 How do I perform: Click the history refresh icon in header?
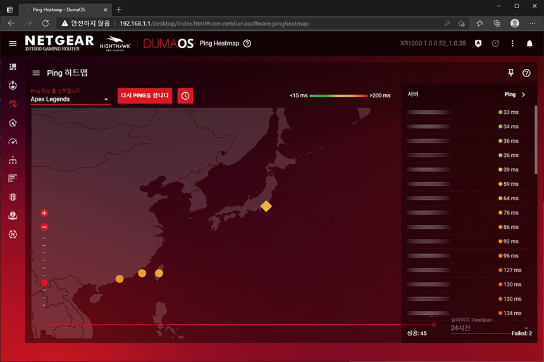click(x=495, y=44)
